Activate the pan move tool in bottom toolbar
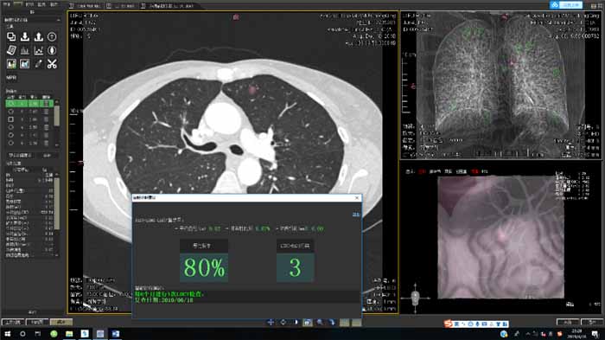Screen dimensions: 605x340 tap(271, 322)
